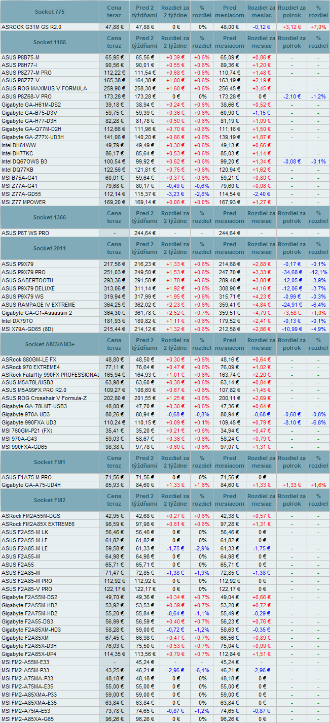Screen dimensions: 330x723
Task: Click the Socket FM1 section header
Action: (49, 462)
